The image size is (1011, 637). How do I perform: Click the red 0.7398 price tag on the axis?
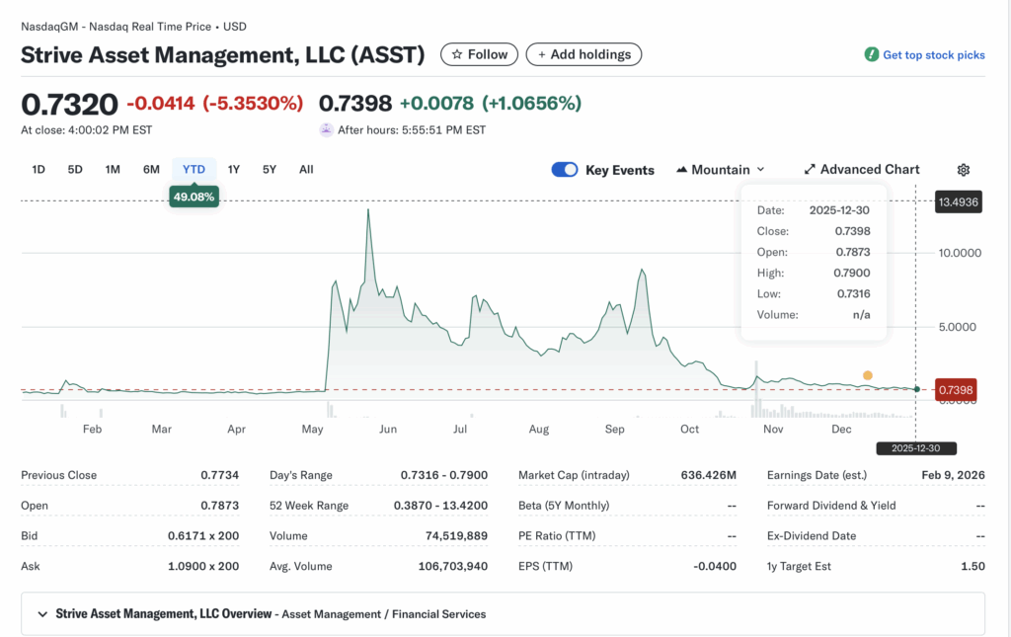click(x=955, y=390)
